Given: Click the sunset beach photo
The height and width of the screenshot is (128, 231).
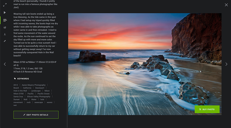Looking at the screenshot, I should pyautogui.click(x=144, y=64).
